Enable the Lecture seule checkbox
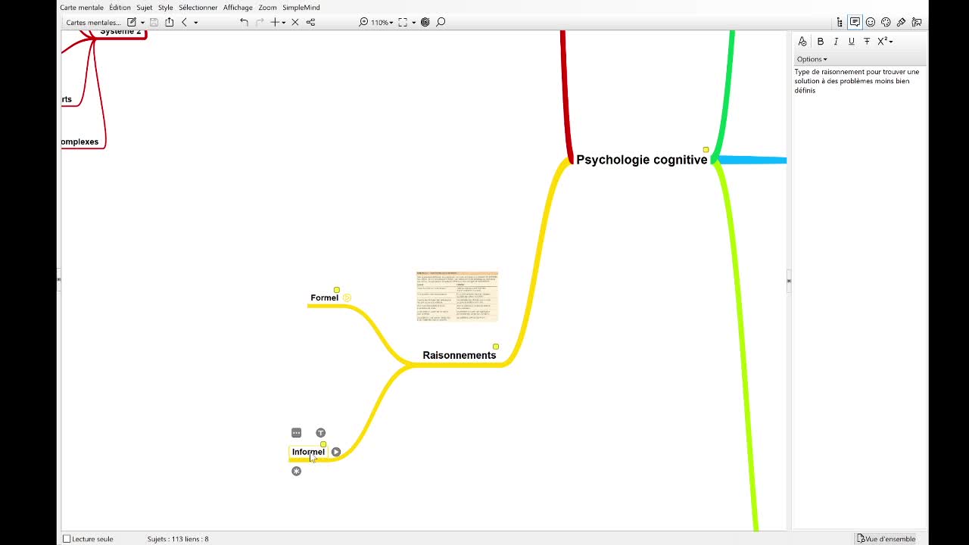Viewport: 969px width, 545px height. pos(67,539)
